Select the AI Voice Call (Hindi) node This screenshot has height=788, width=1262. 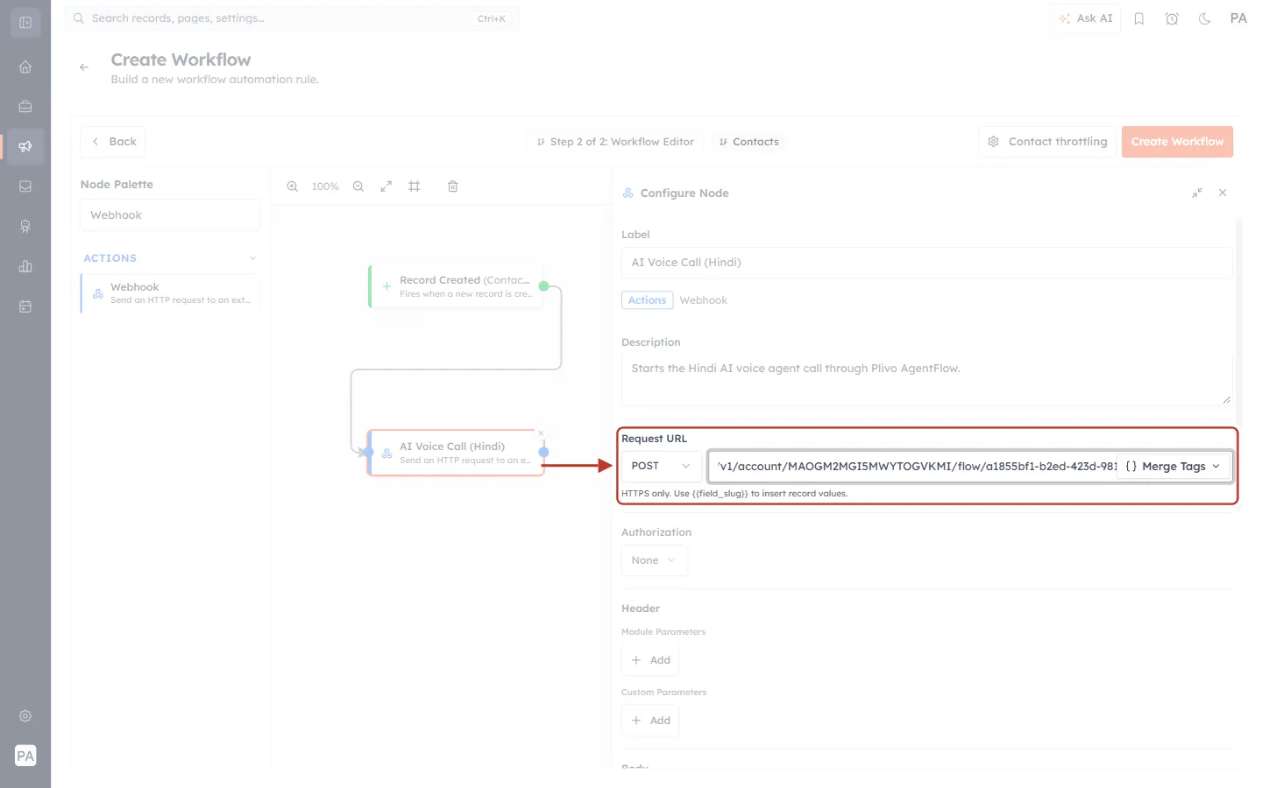point(456,453)
